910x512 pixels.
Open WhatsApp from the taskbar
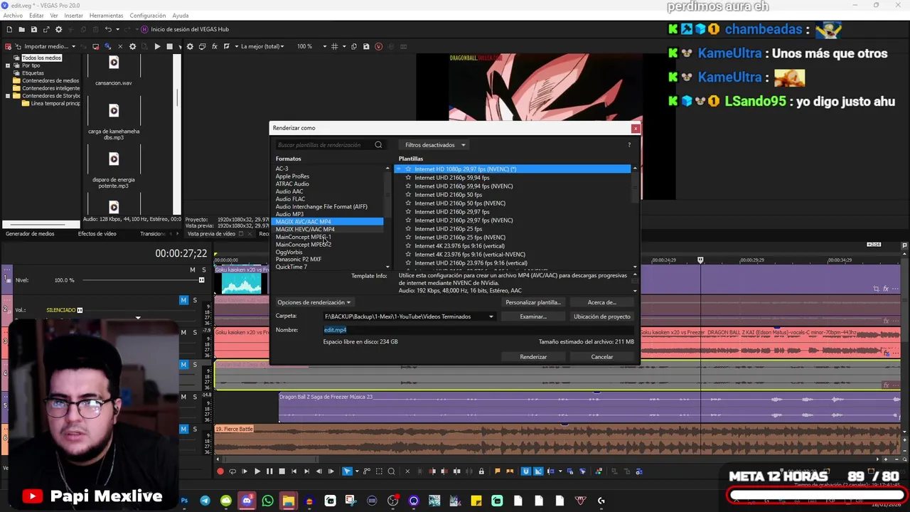pos(267,501)
